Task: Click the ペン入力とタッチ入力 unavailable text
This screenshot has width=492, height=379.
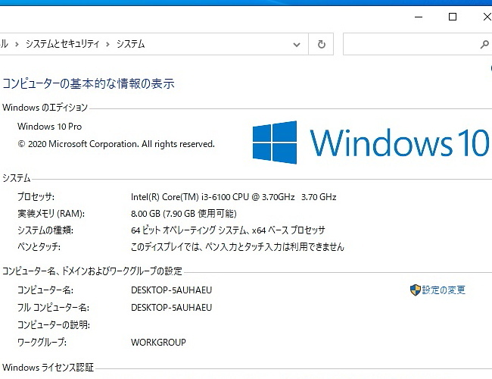Action: coord(238,247)
